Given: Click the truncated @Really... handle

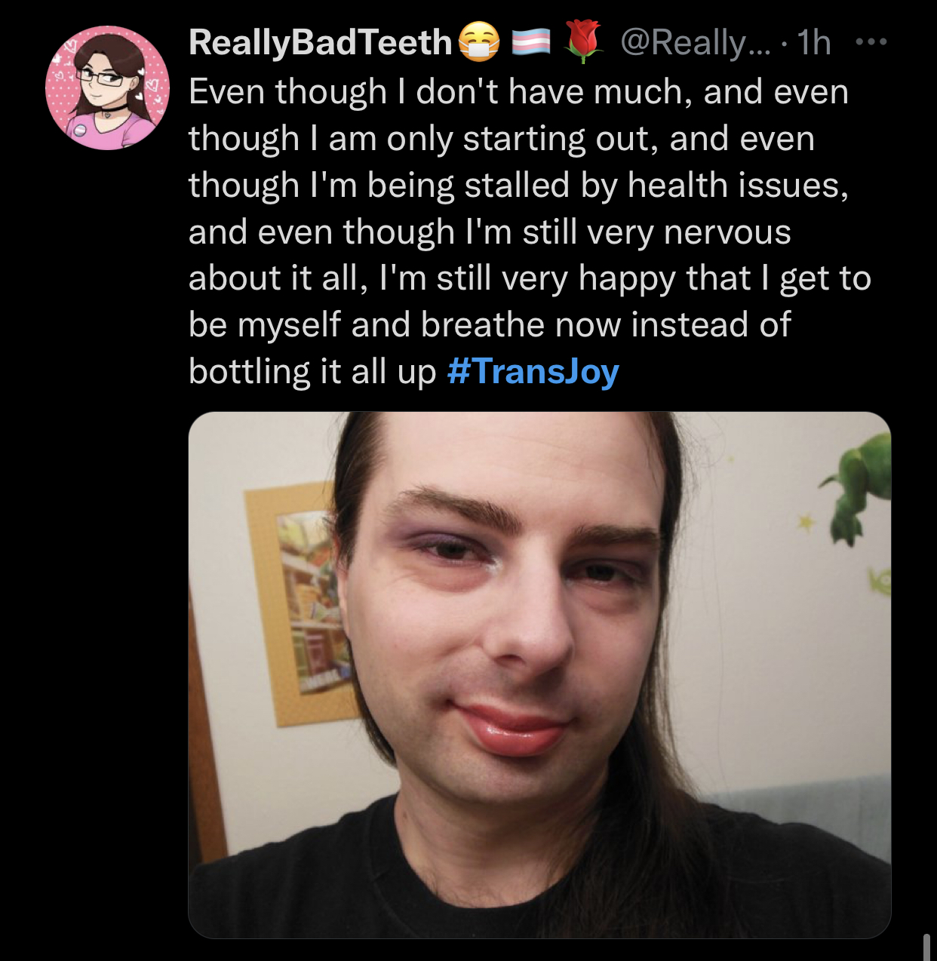Looking at the screenshot, I should (x=695, y=42).
